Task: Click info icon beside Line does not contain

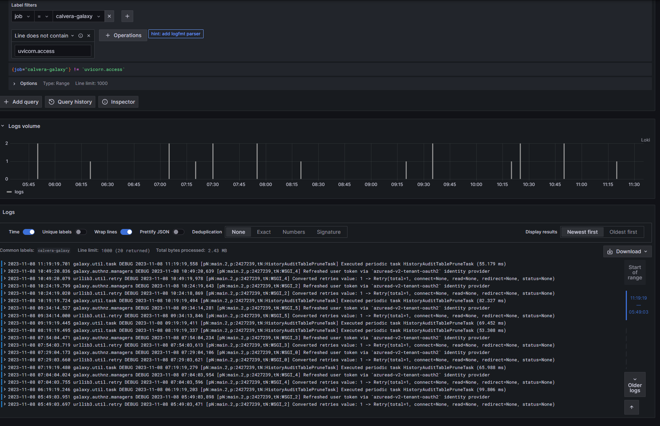Action: (81, 36)
